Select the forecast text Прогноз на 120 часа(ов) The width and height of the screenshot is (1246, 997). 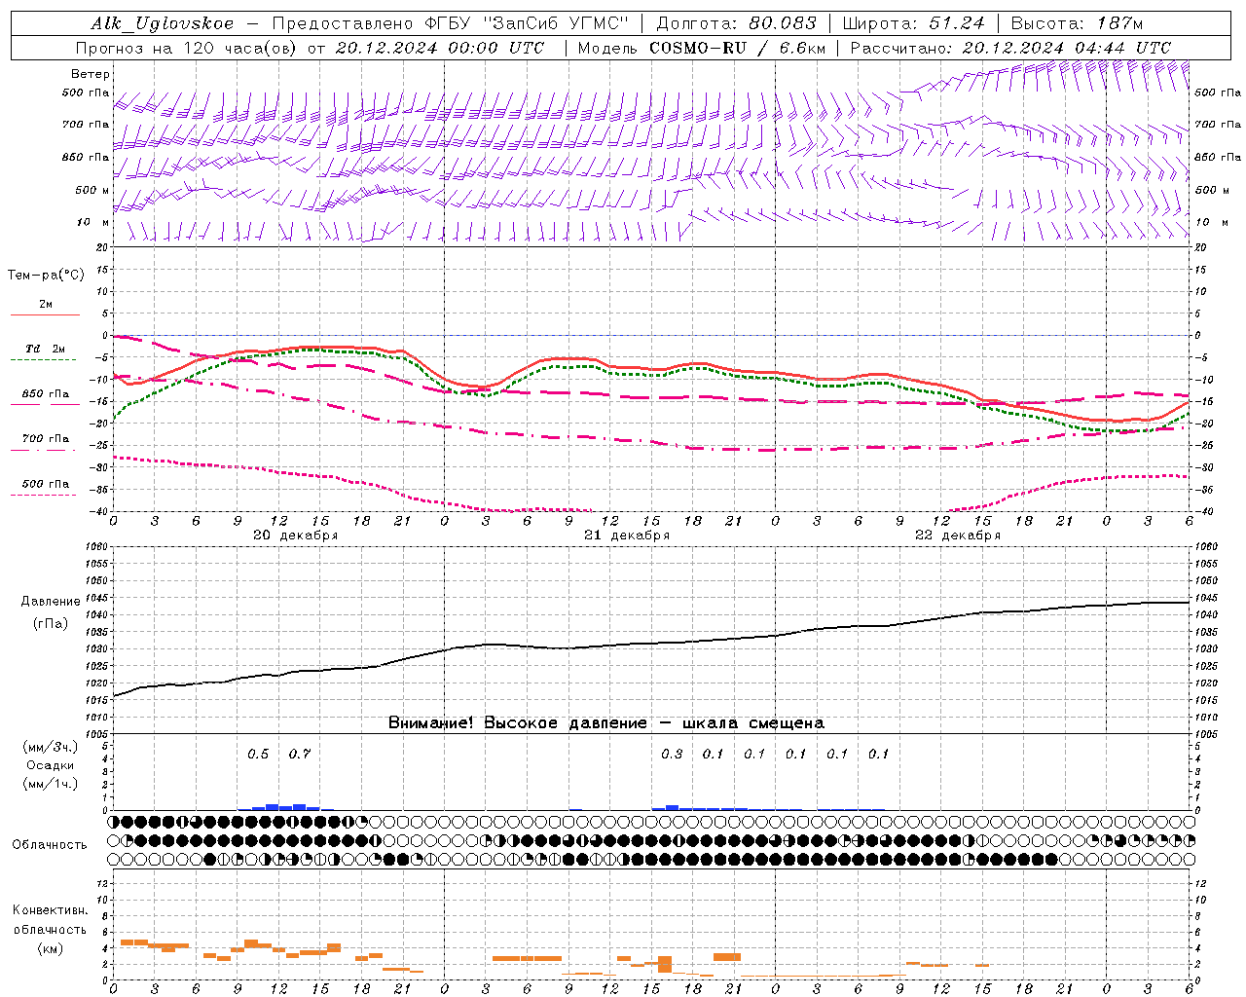coord(187,48)
